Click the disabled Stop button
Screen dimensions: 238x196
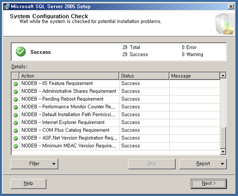pyautogui.click(x=152, y=164)
